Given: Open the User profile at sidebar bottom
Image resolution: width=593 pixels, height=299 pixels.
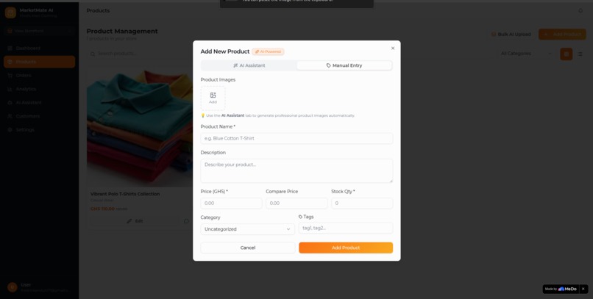Looking at the screenshot, I should coord(39,287).
